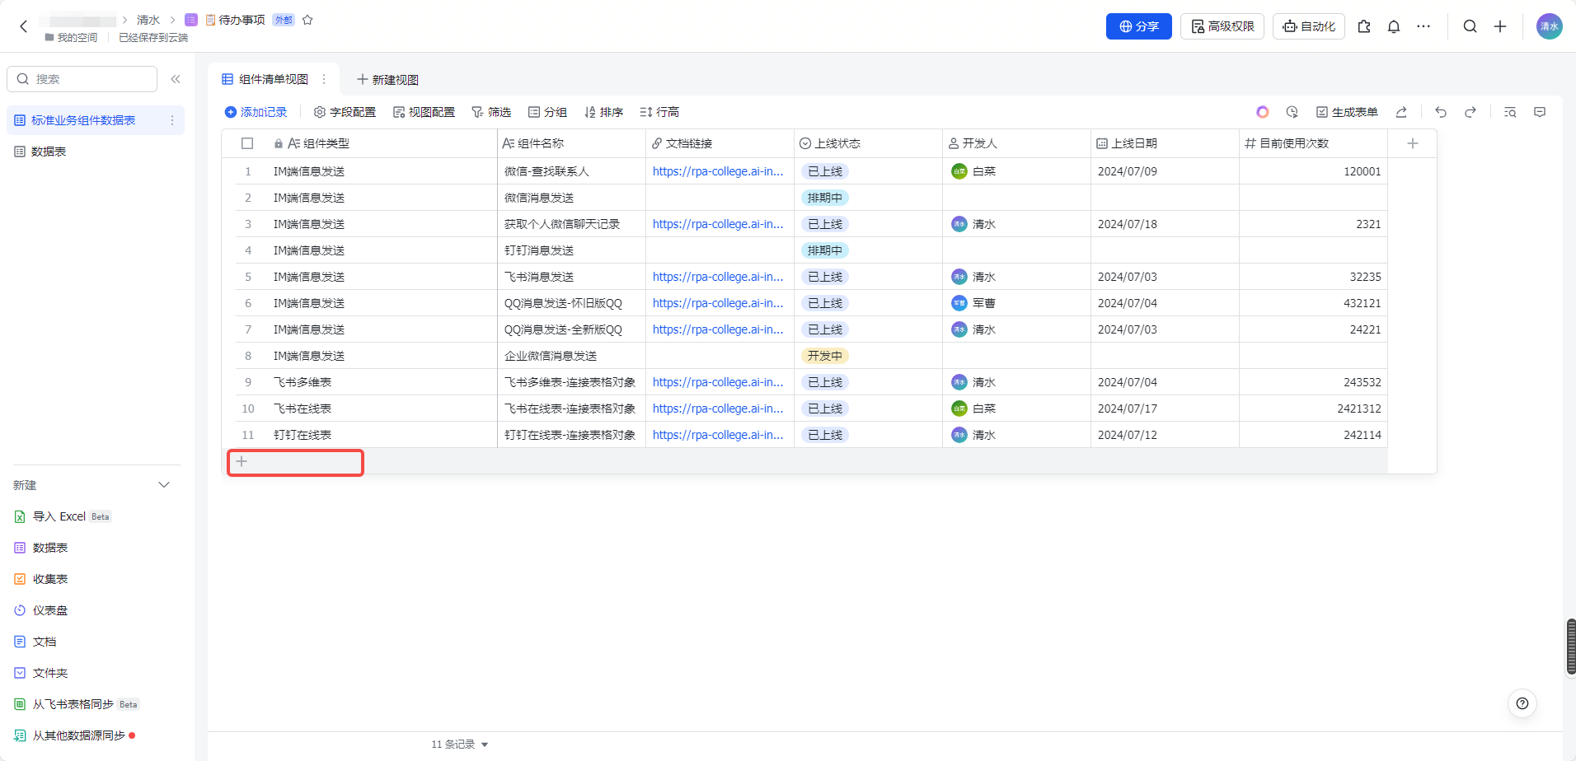
Task: Click the plus icon in top header
Action: point(1500,26)
